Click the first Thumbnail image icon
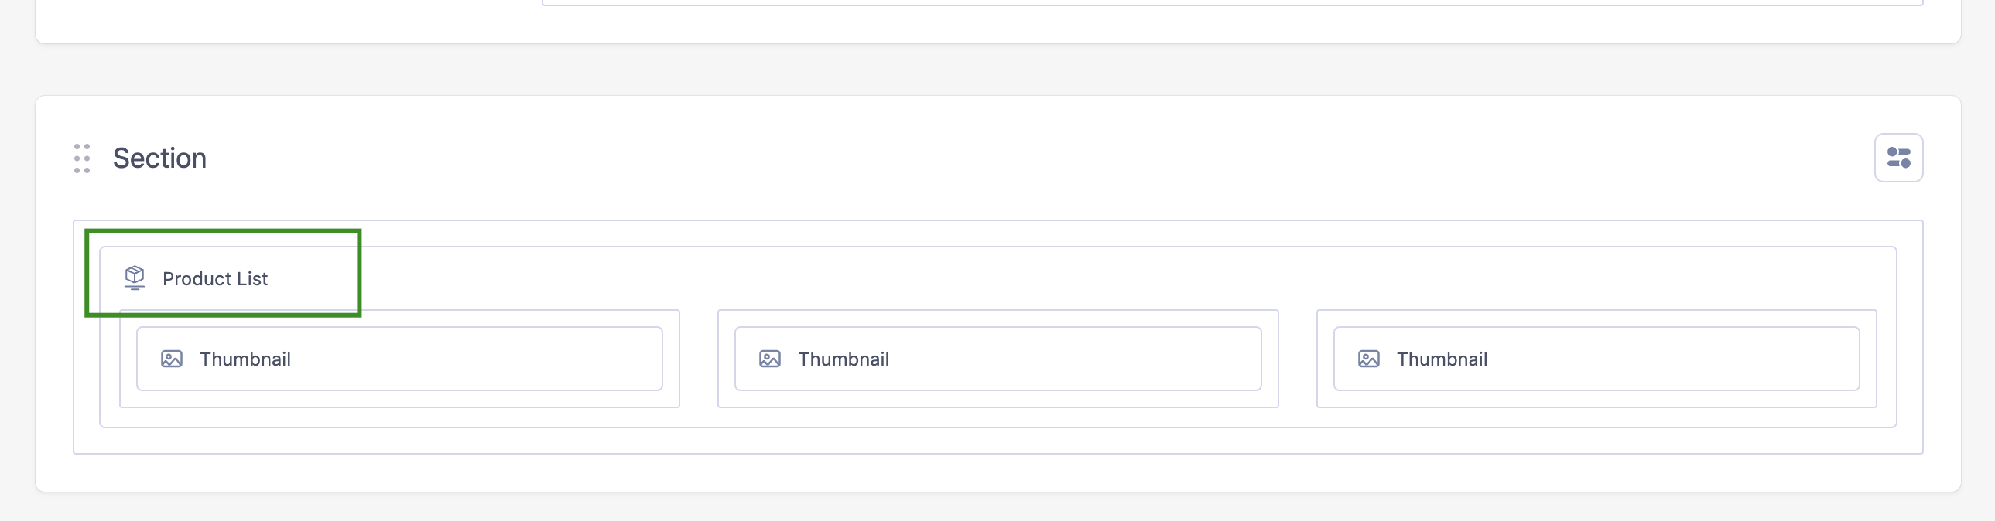 (171, 359)
